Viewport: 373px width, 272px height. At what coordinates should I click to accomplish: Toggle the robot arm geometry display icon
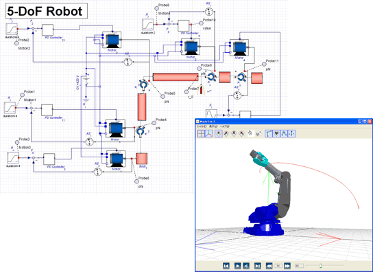(x=269, y=133)
